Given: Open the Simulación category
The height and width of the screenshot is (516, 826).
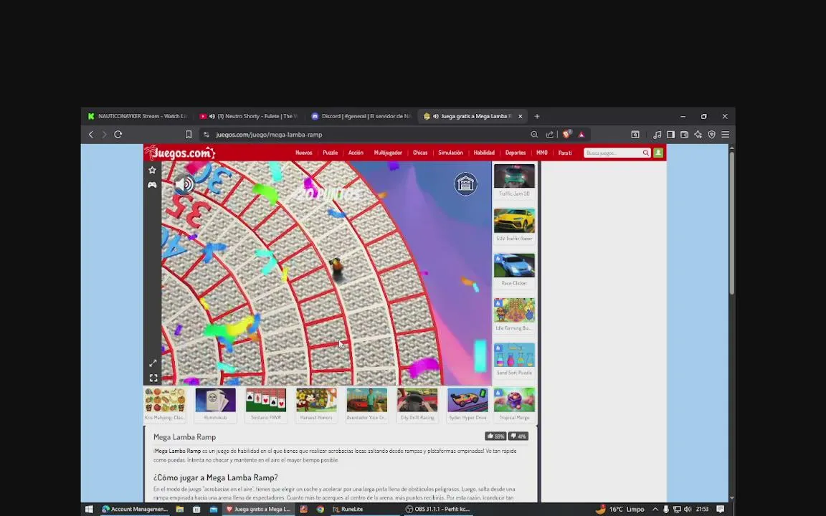Looking at the screenshot, I should tap(450, 153).
